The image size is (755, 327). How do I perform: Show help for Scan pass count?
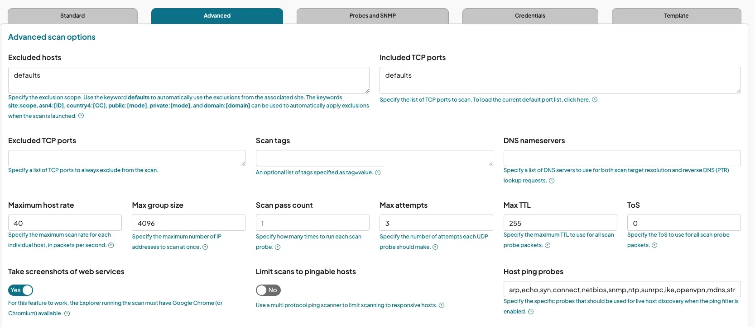278,247
